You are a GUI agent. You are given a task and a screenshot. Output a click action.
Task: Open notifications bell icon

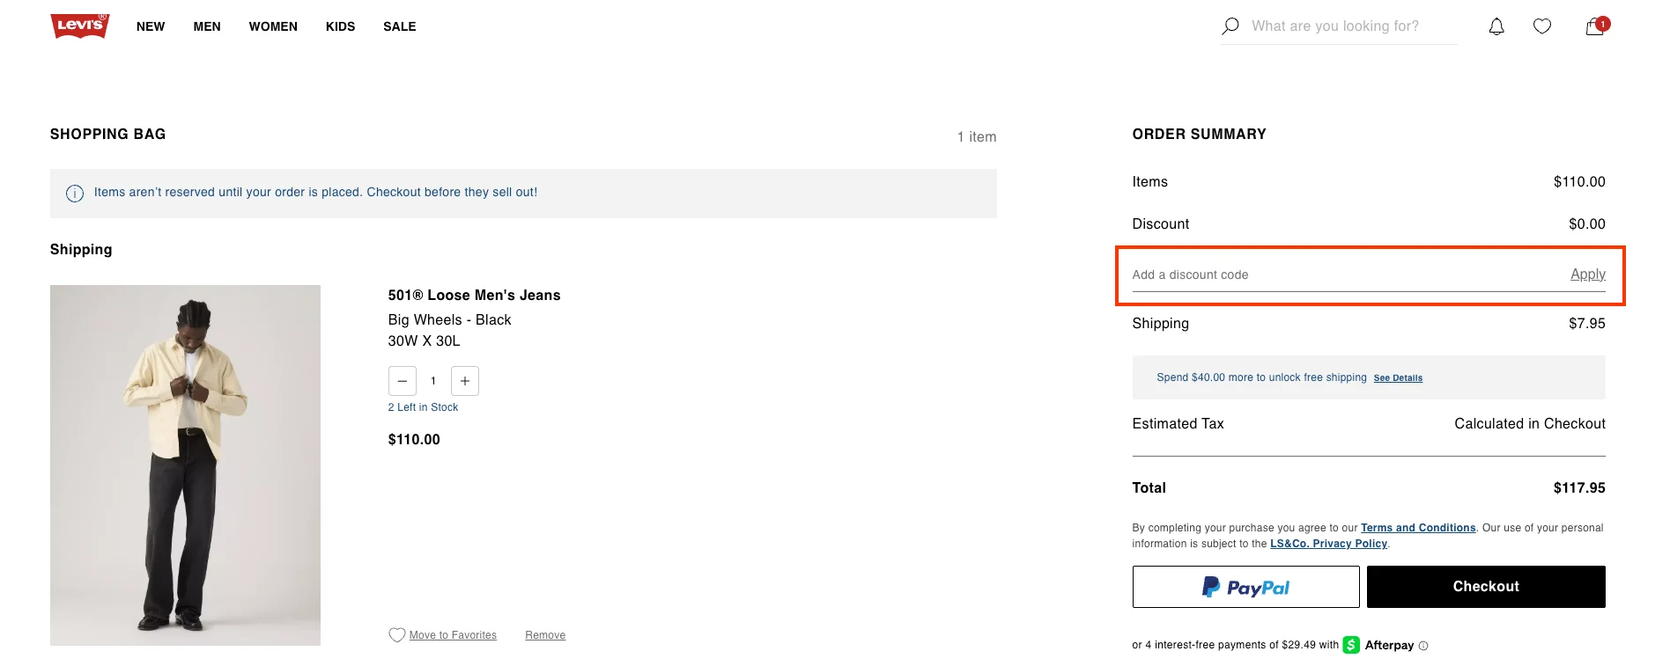pyautogui.click(x=1496, y=26)
